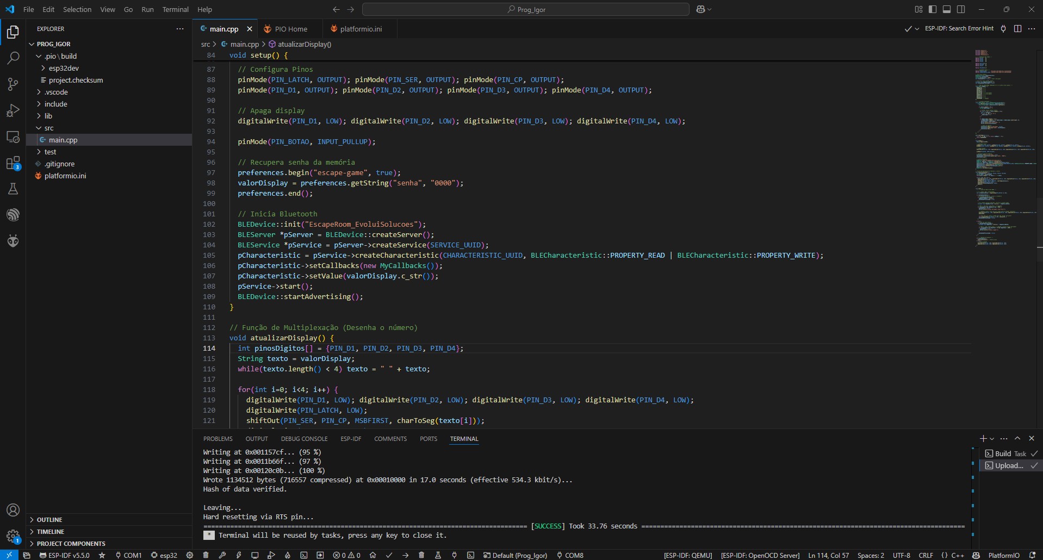Open the Testing flask view in activity bar
This screenshot has width=1043, height=560.
pyautogui.click(x=13, y=189)
